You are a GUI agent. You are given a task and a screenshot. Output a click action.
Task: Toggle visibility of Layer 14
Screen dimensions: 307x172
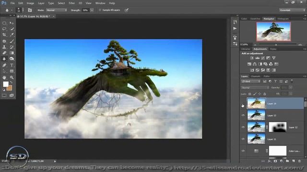(243, 104)
